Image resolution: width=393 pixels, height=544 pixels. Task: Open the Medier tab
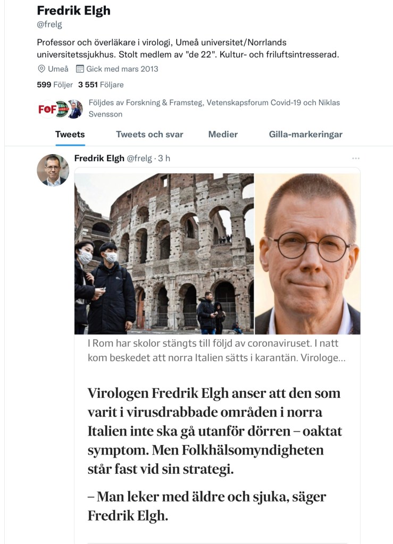(x=223, y=134)
